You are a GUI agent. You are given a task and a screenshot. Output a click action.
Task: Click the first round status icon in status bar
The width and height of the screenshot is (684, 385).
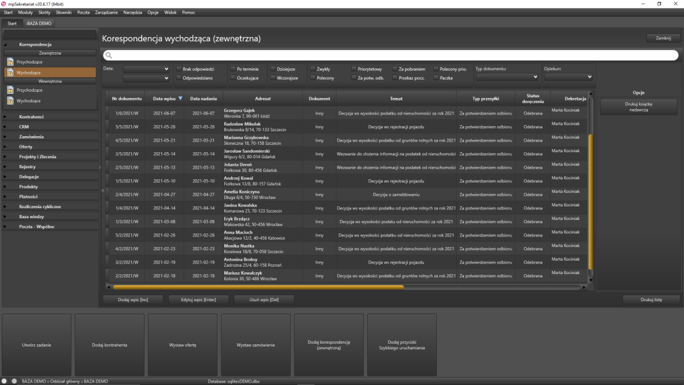pyautogui.click(x=4, y=381)
